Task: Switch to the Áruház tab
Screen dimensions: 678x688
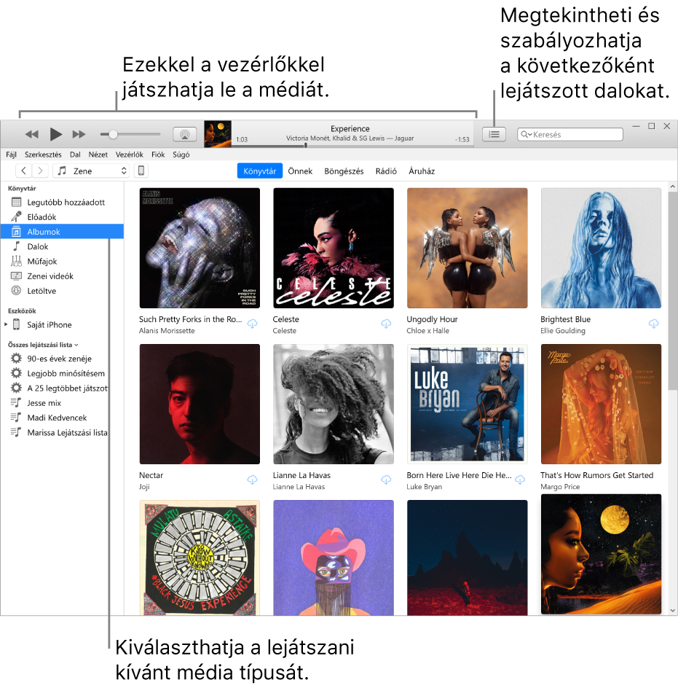Action: coord(422,171)
